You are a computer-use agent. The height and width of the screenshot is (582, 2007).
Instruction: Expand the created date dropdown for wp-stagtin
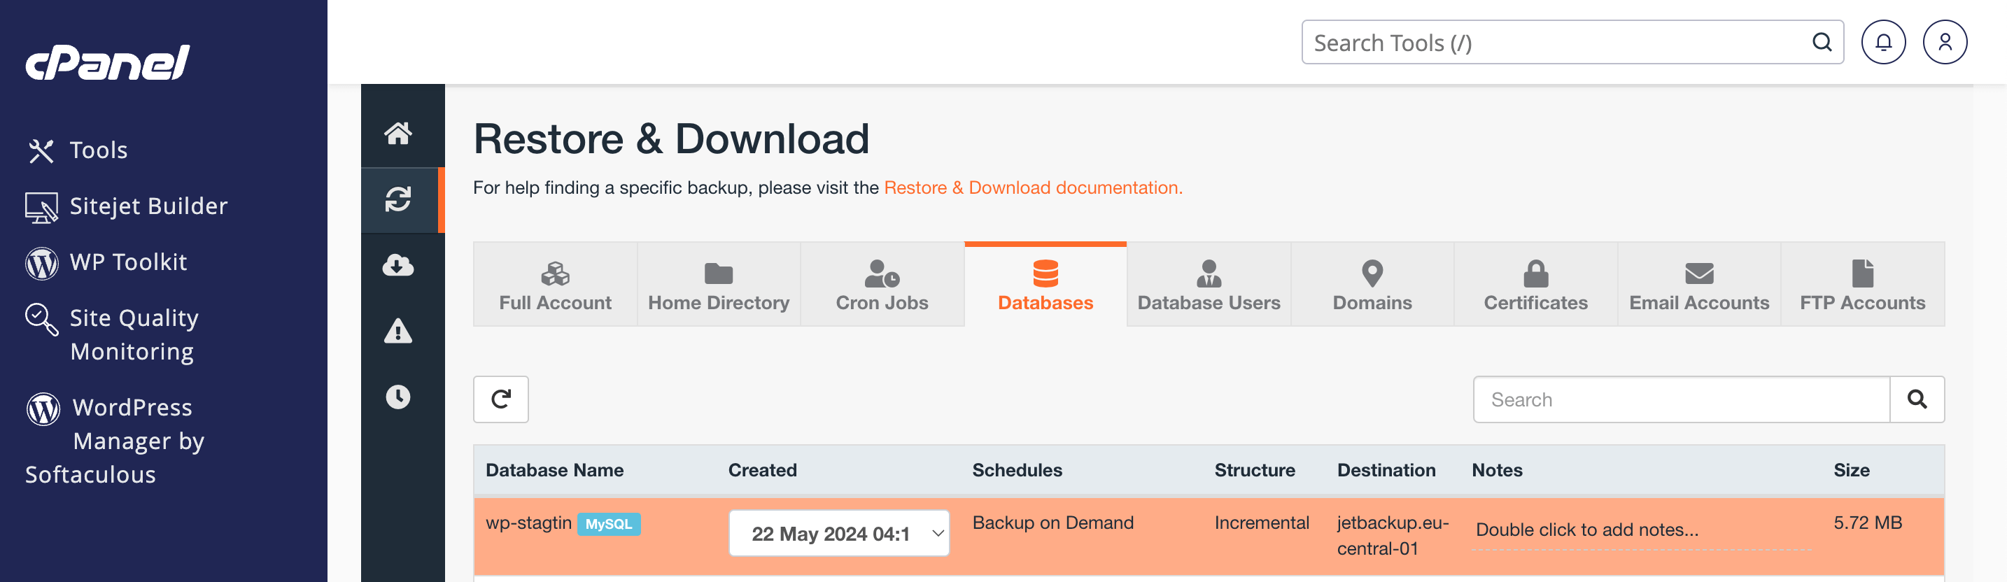pyautogui.click(x=838, y=533)
